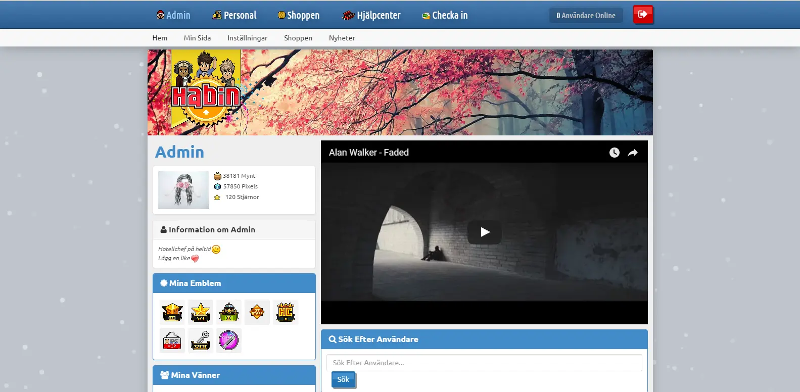Click the Mynt coin bag icon

217,176
